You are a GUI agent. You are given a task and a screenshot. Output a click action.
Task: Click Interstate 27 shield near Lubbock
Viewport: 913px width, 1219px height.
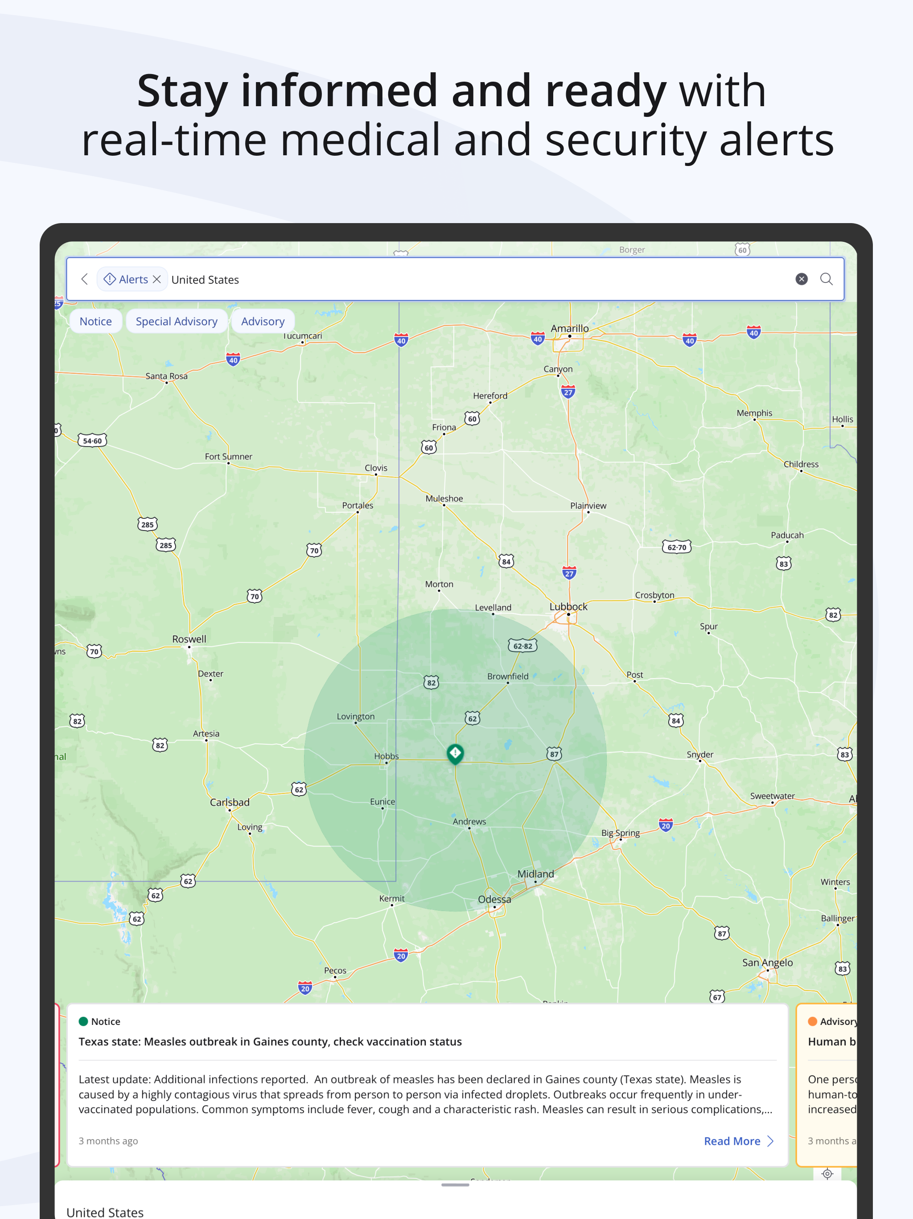[x=569, y=573]
